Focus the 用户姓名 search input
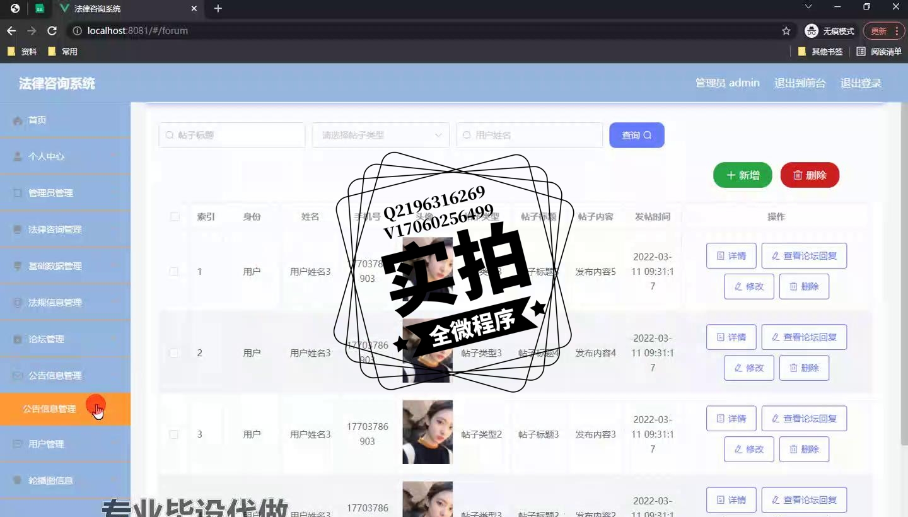 [x=529, y=135]
